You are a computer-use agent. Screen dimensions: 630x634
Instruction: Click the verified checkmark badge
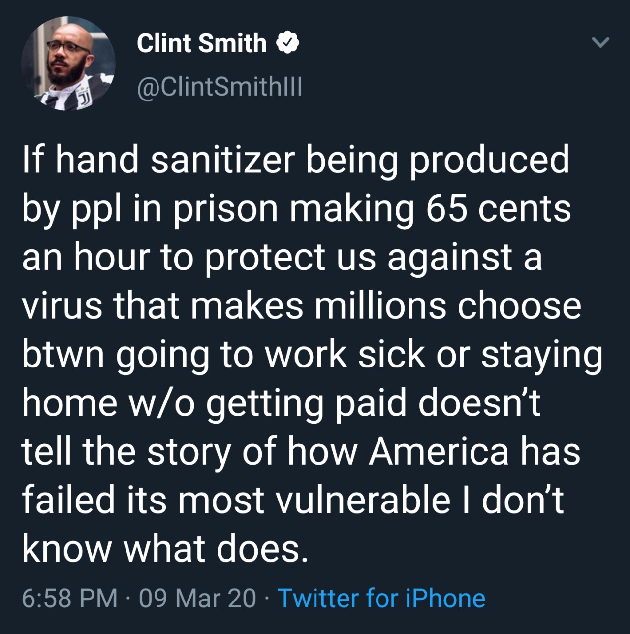pyautogui.click(x=287, y=43)
